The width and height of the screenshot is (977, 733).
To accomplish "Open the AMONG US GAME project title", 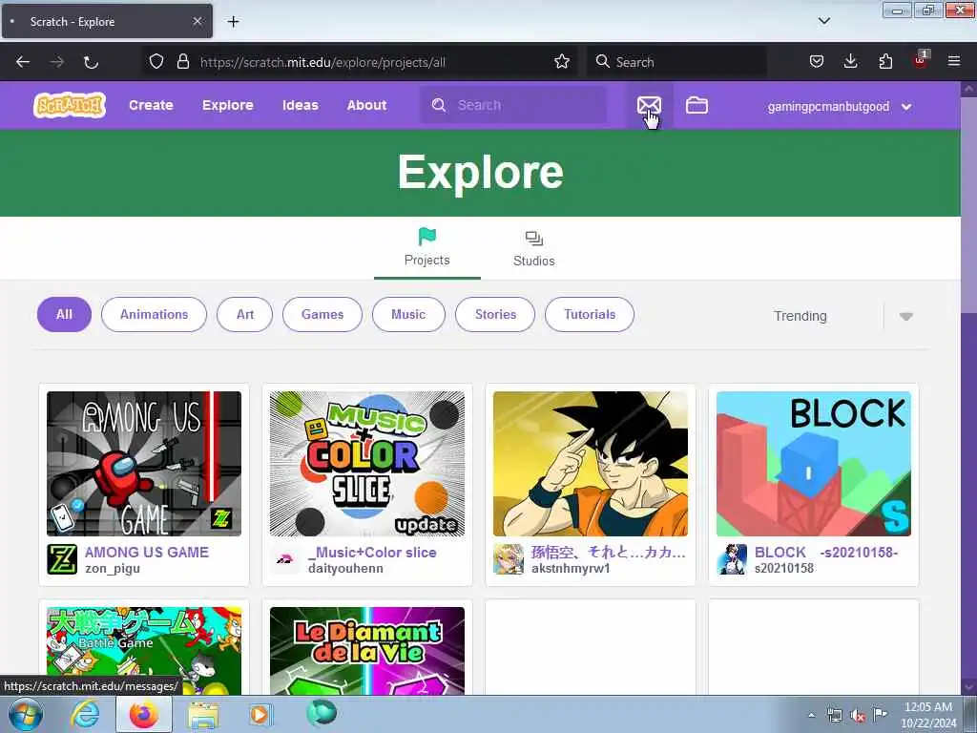I will coord(146,553).
